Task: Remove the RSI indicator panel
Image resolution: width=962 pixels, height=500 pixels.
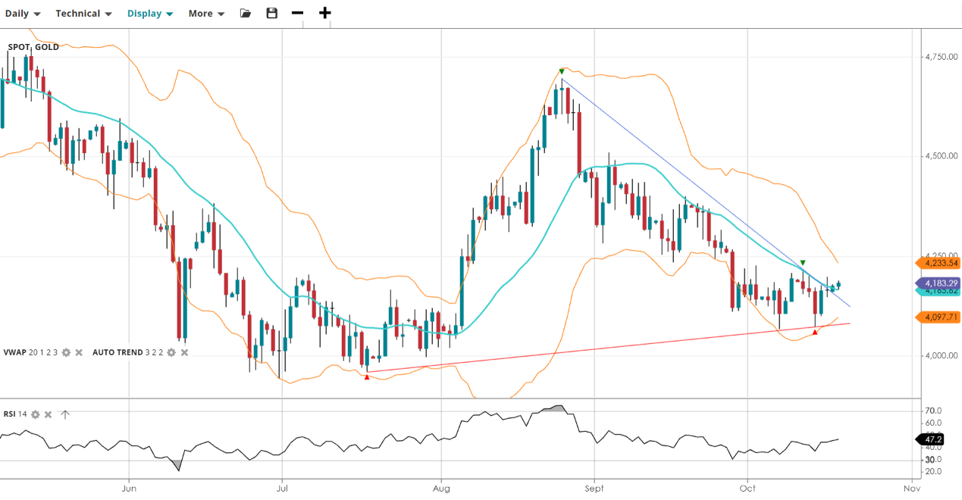Action: [48, 414]
